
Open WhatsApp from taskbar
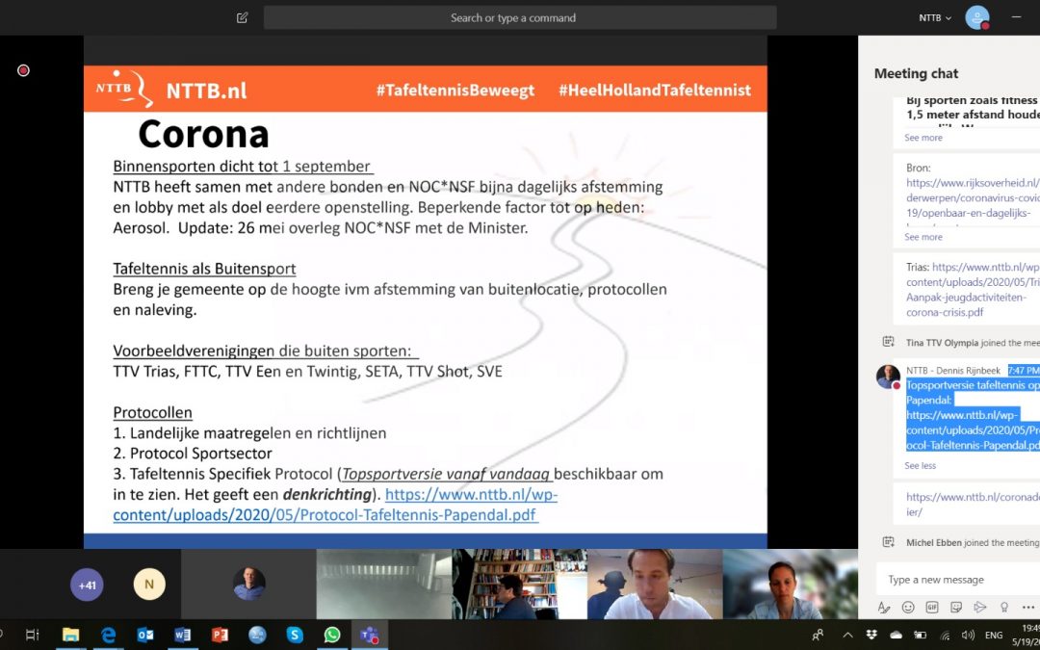[331, 635]
